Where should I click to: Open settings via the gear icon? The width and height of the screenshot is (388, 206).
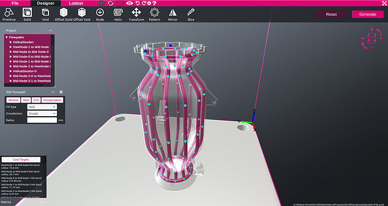[149, 3]
